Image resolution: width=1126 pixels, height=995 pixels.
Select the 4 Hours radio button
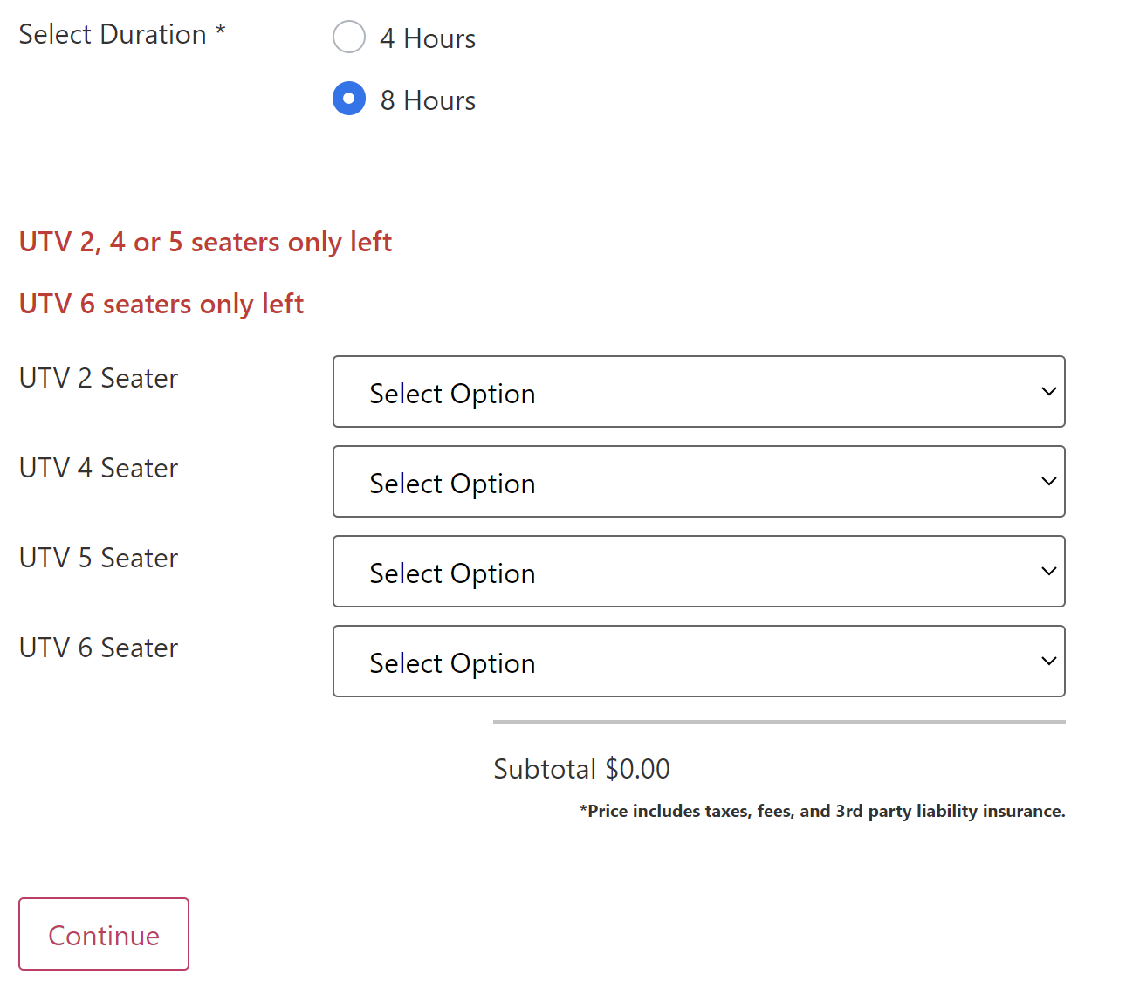tap(349, 37)
